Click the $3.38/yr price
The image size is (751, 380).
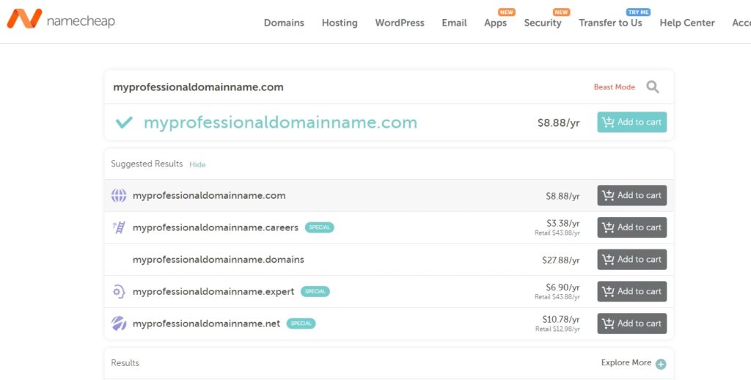tap(563, 223)
